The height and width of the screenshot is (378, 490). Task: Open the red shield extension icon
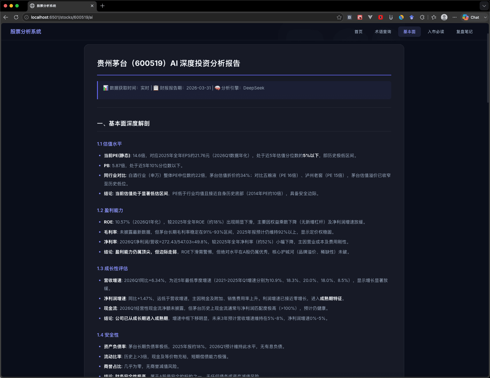[381, 17]
